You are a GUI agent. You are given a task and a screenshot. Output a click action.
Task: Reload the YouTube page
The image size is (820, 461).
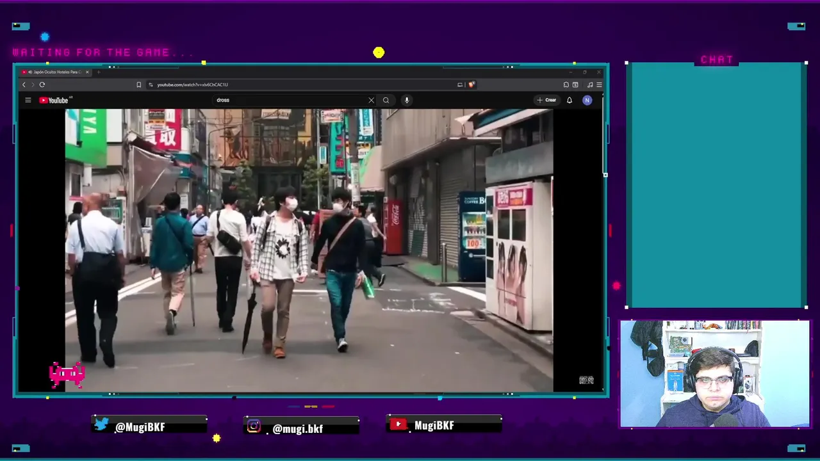coord(42,85)
